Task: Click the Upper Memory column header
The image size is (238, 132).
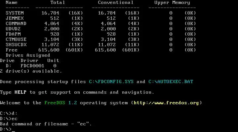Action: coord(172,3)
